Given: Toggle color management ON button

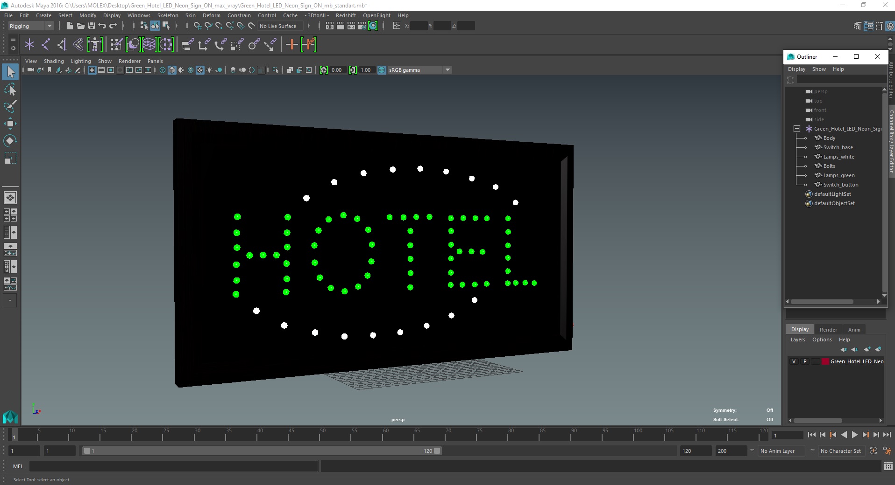Looking at the screenshot, I should point(382,70).
